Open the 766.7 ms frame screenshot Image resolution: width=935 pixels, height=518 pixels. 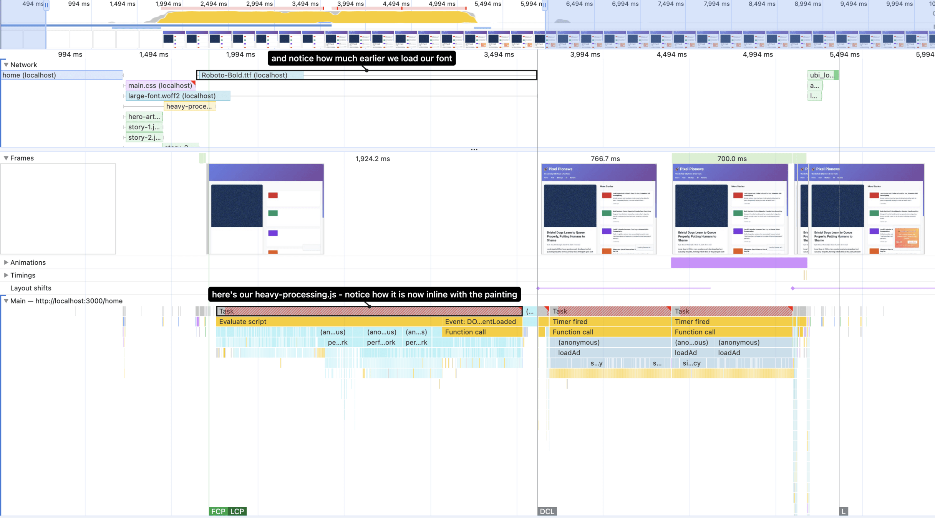tap(599, 209)
